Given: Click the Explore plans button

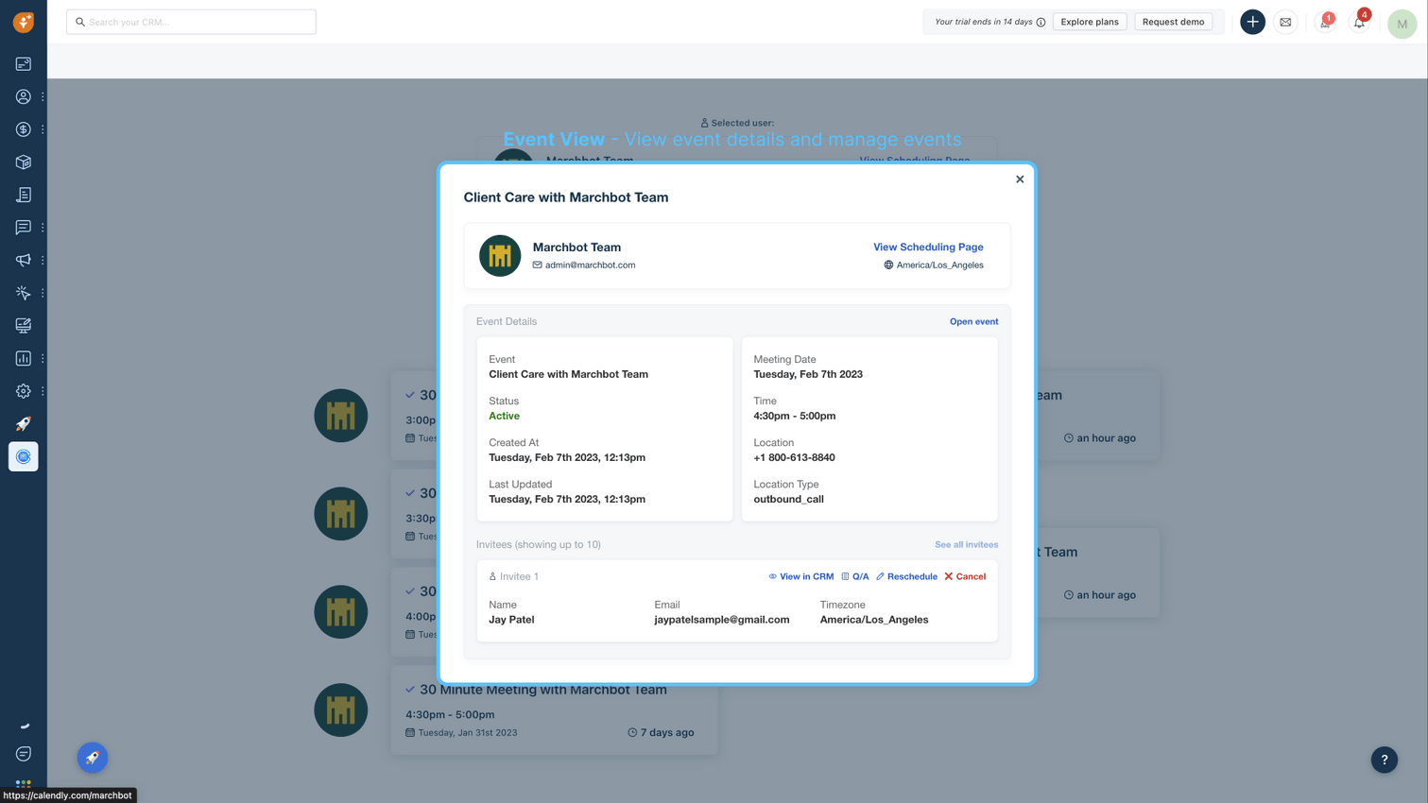Looking at the screenshot, I should (x=1089, y=21).
